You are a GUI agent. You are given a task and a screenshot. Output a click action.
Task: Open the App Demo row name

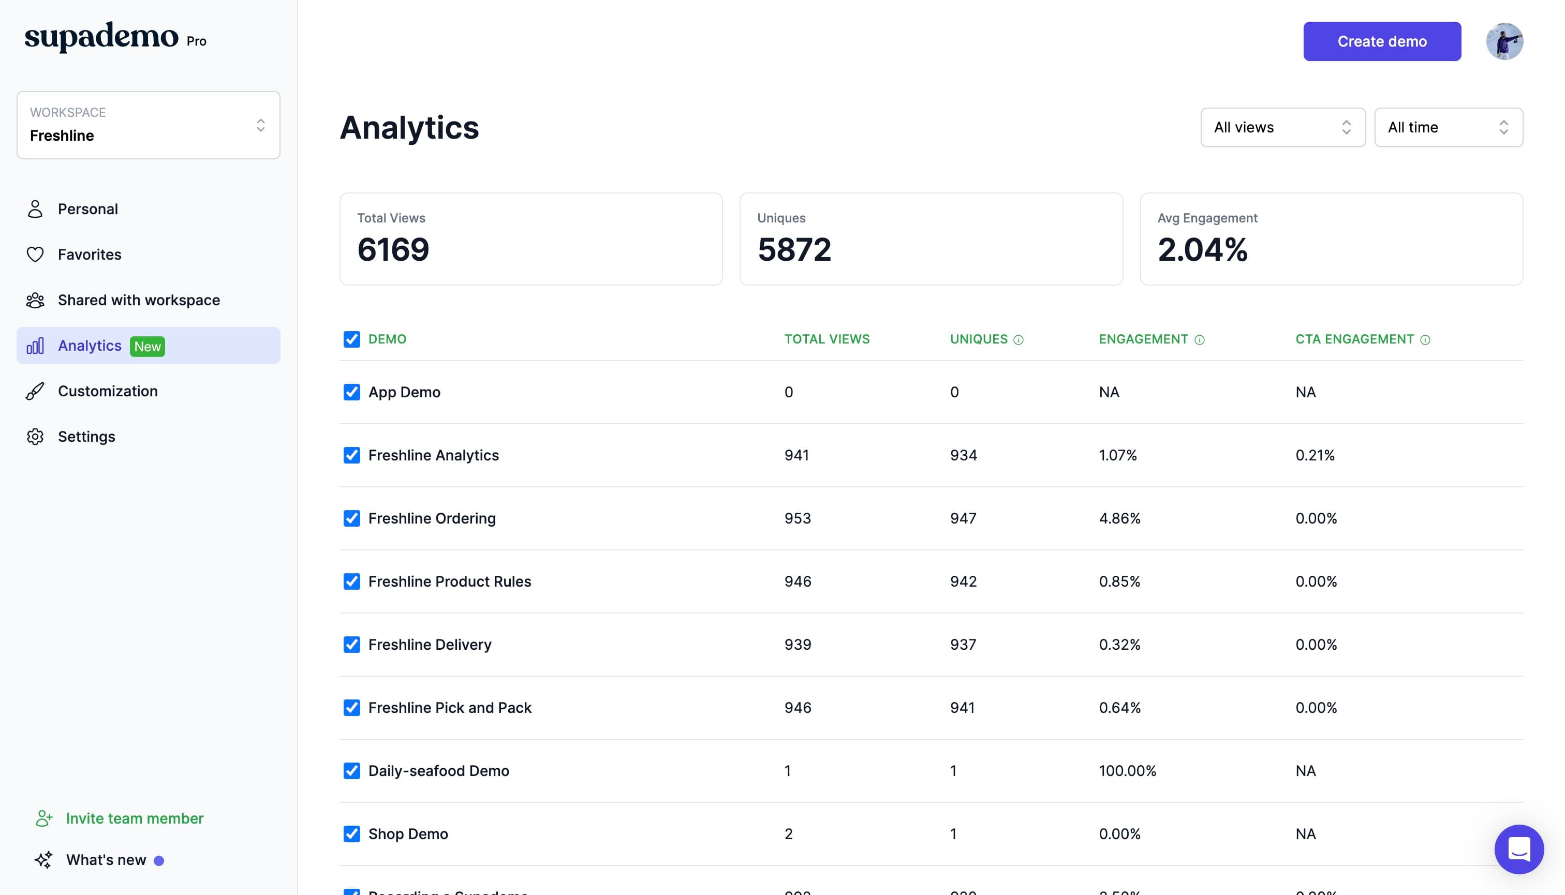[404, 392]
